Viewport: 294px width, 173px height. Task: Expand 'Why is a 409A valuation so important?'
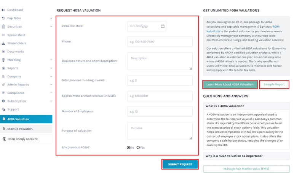pyautogui.click(x=246, y=156)
